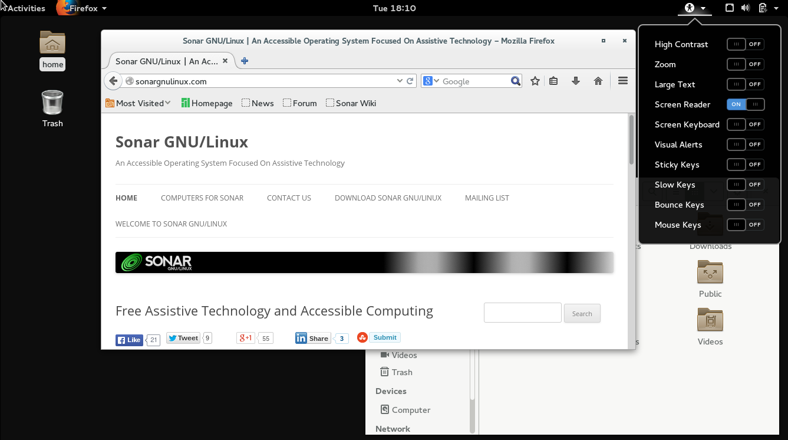Reload the page with the refresh icon
Viewport: 788px width, 440px height.
tap(410, 81)
